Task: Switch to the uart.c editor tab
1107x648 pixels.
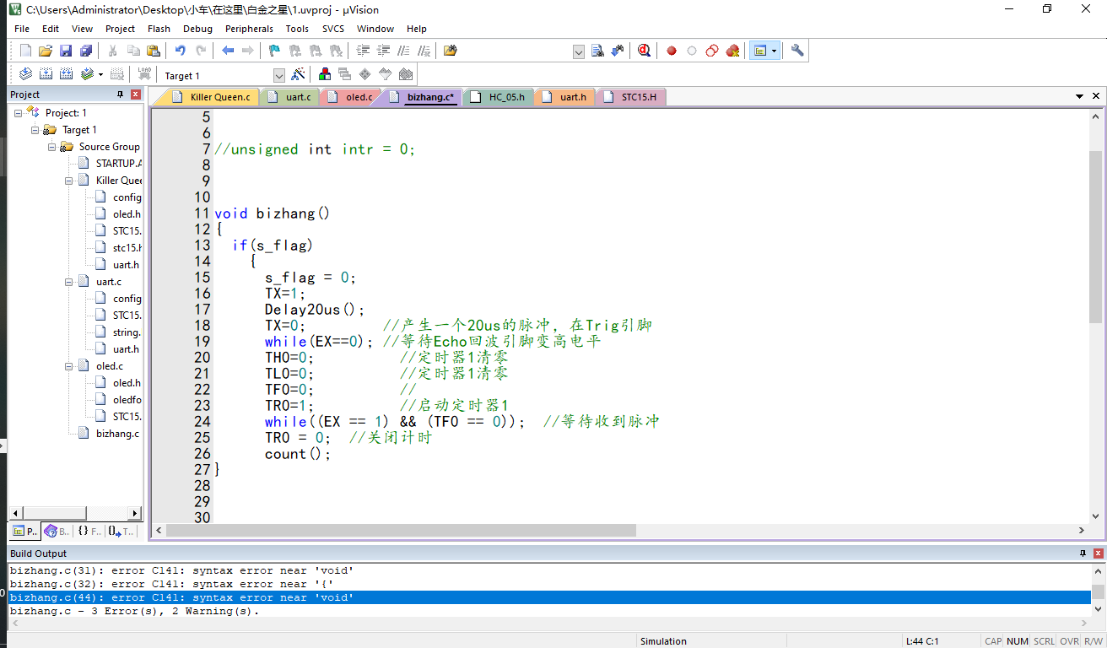Action: [289, 97]
